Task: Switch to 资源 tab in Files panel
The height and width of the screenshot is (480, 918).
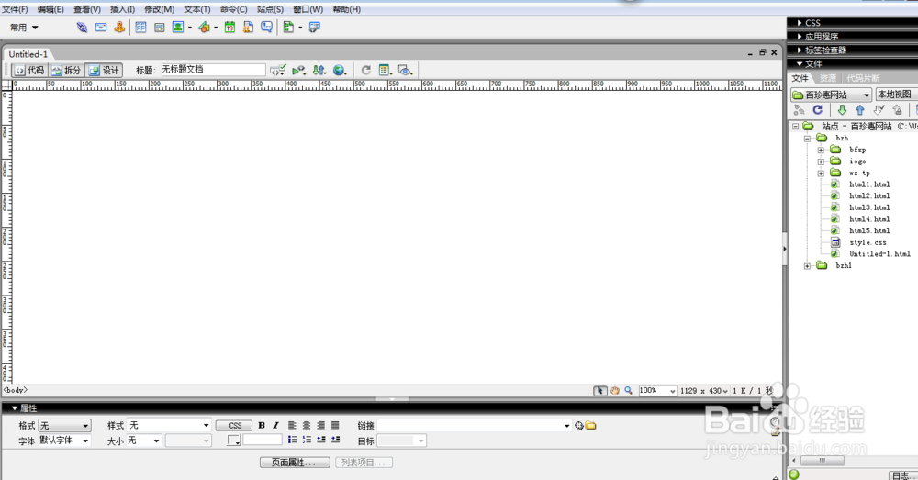Action: coord(828,78)
